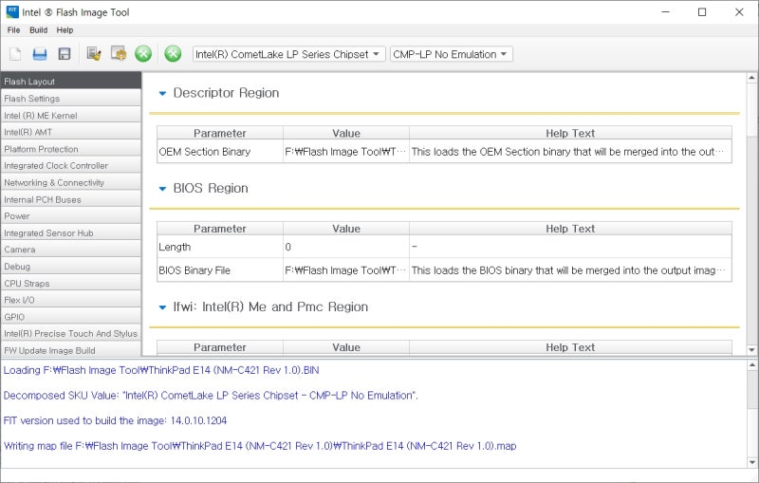Viewport: 759px width, 483px height.
Task: Click log panel scrollbar down arrow
Action: click(751, 462)
